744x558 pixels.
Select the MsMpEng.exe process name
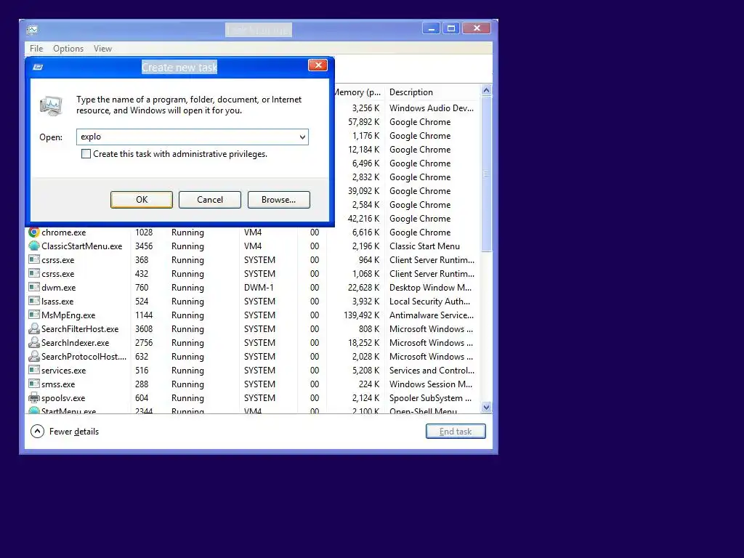pyautogui.click(x=68, y=315)
